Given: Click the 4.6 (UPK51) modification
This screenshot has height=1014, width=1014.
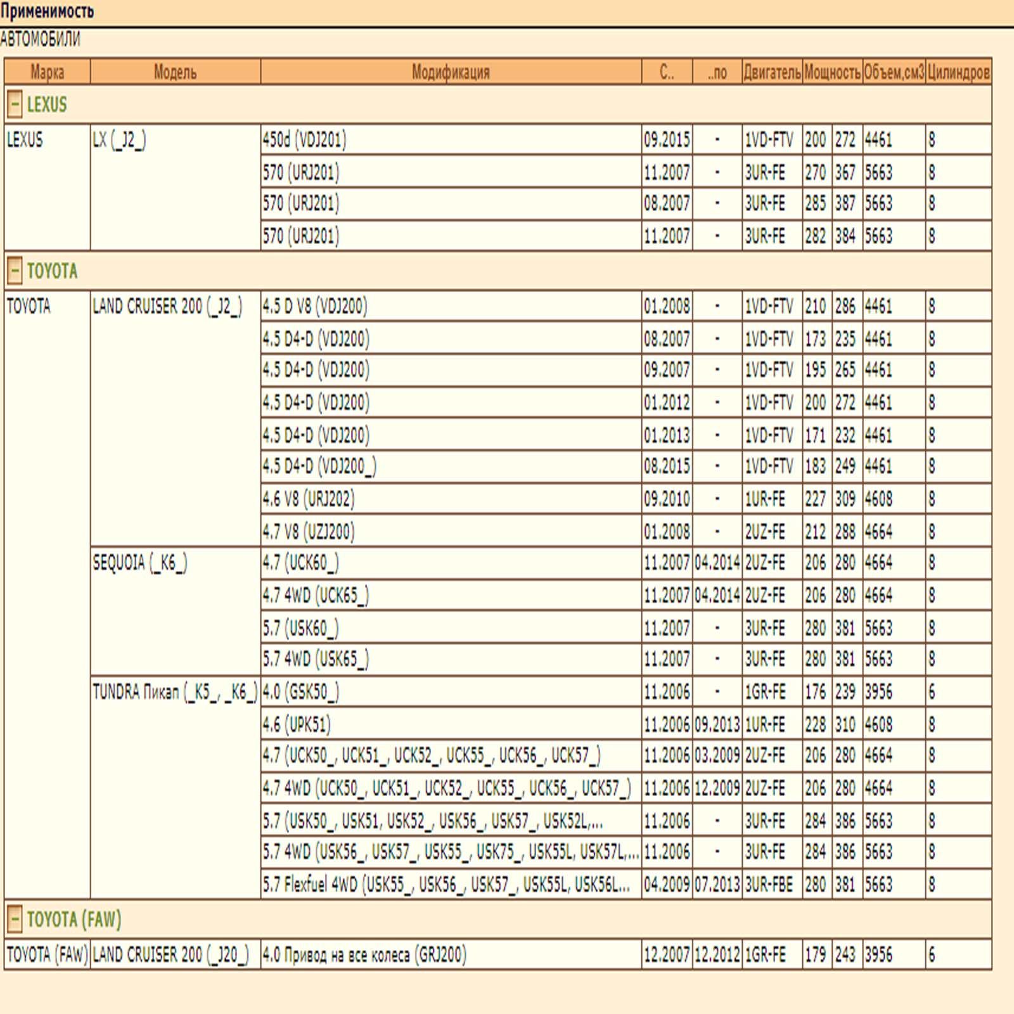Looking at the screenshot, I should [x=451, y=724].
